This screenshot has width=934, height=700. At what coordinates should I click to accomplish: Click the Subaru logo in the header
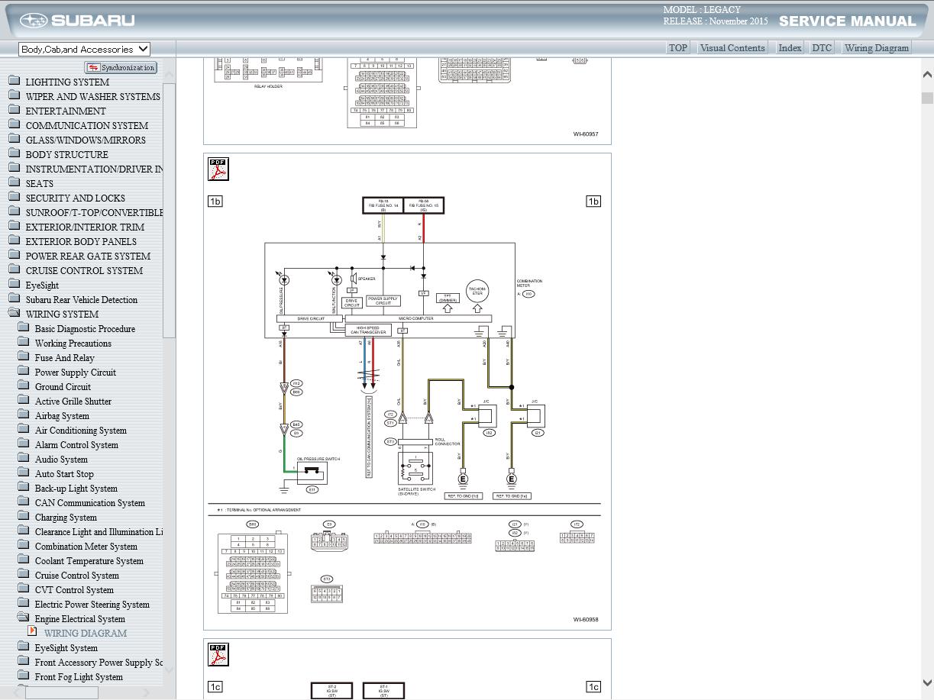point(77,21)
